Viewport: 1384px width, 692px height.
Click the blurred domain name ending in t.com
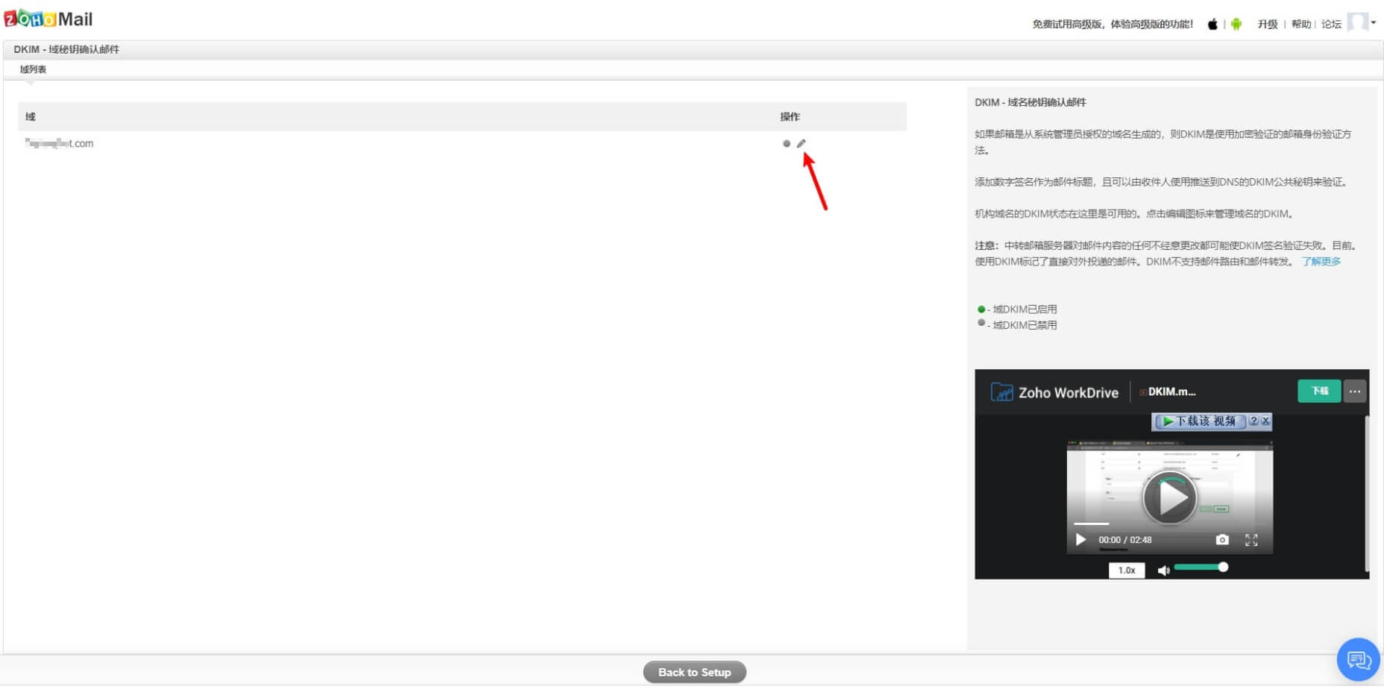(59, 143)
